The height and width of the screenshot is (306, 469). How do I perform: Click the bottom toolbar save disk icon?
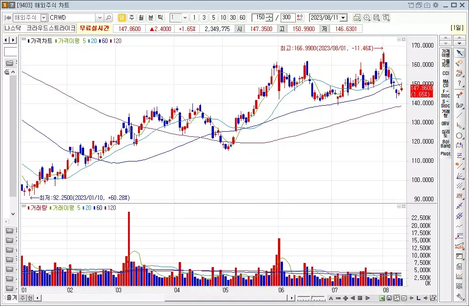[x=389, y=298]
